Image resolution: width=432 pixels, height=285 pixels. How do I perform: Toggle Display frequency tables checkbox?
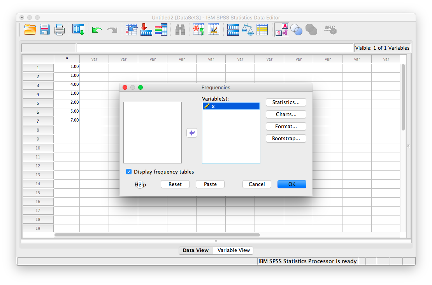pyautogui.click(x=129, y=172)
